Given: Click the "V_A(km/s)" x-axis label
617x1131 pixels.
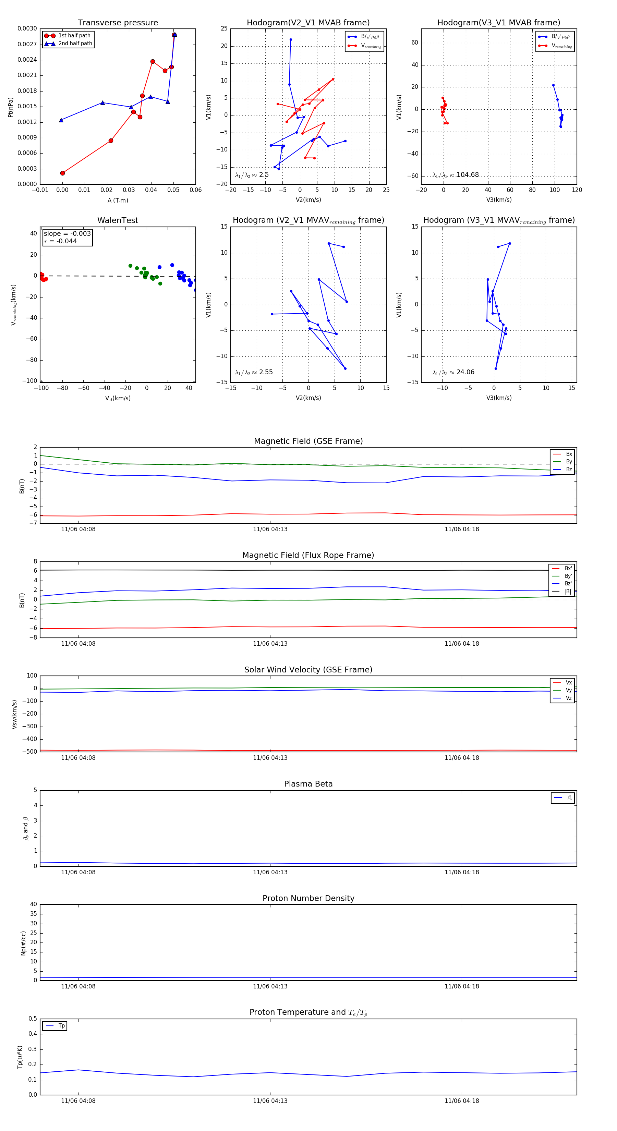Looking at the screenshot, I should click(x=118, y=398).
